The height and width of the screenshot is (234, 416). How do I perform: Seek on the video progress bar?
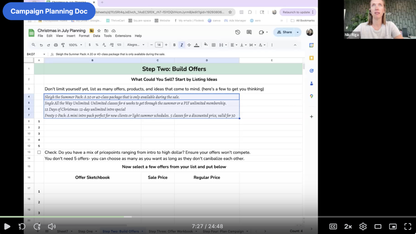[208, 217]
